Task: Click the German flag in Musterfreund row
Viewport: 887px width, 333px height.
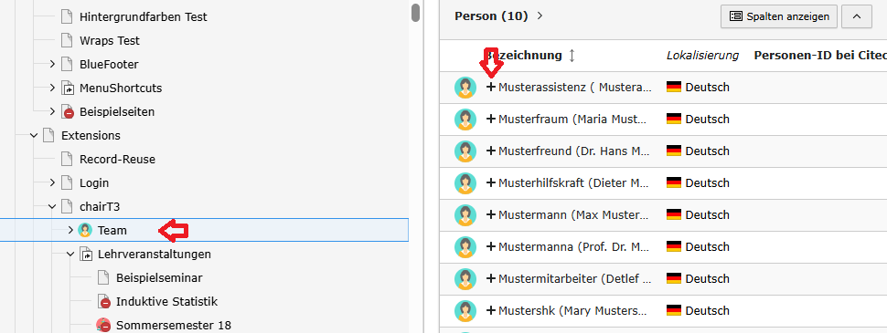Action: pyautogui.click(x=674, y=151)
